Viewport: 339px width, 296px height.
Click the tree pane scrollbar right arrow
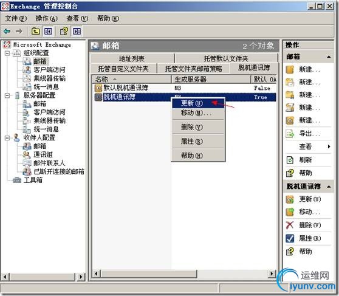coord(81,277)
